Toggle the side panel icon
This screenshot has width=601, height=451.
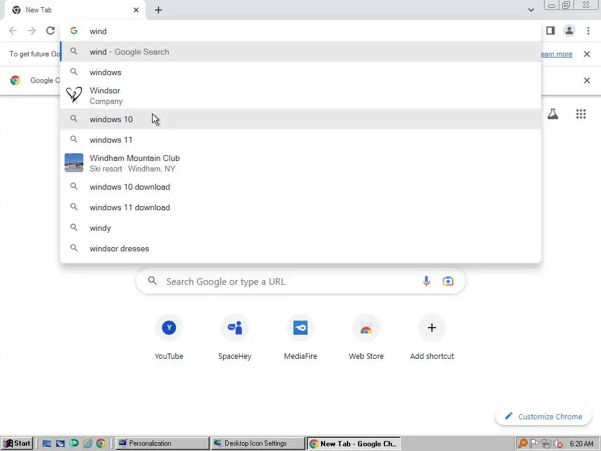point(551,31)
